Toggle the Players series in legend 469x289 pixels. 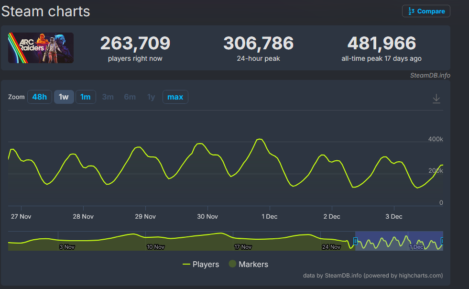coord(201,264)
